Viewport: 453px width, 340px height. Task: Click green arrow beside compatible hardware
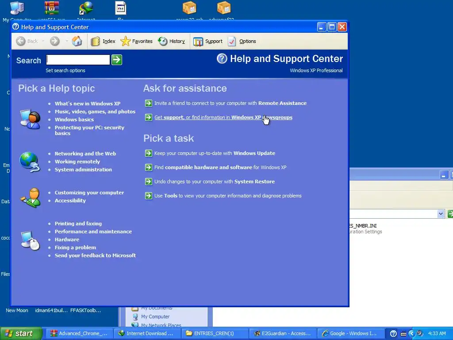tap(149, 167)
